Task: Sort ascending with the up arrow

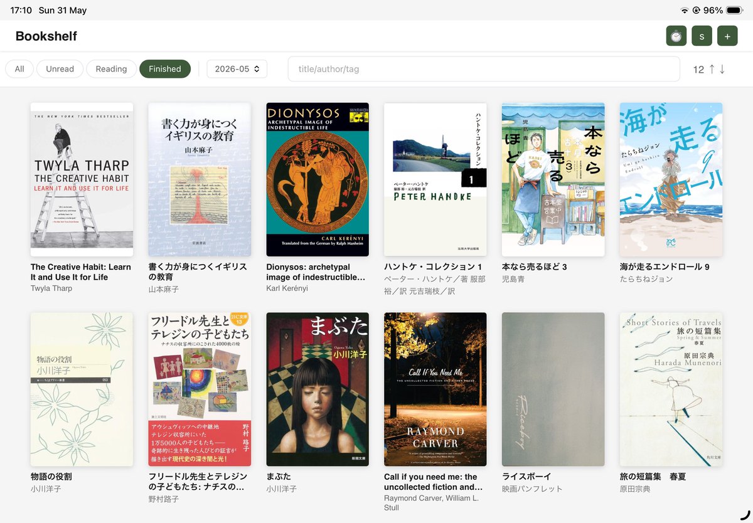Action: coord(712,69)
